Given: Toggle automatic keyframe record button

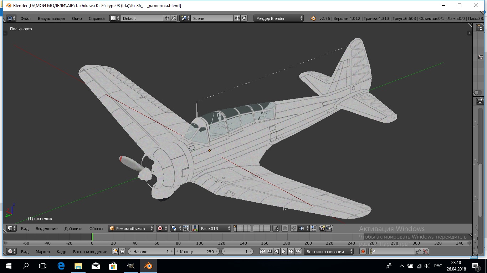Looking at the screenshot, I should click(363, 251).
